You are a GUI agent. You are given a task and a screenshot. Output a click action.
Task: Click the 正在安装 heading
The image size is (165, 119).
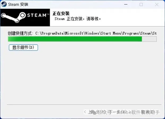(x=61, y=13)
